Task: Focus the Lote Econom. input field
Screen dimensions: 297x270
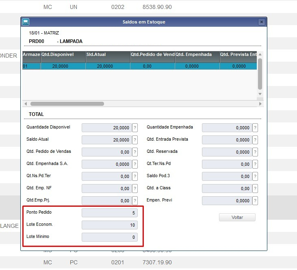Action: (110, 225)
